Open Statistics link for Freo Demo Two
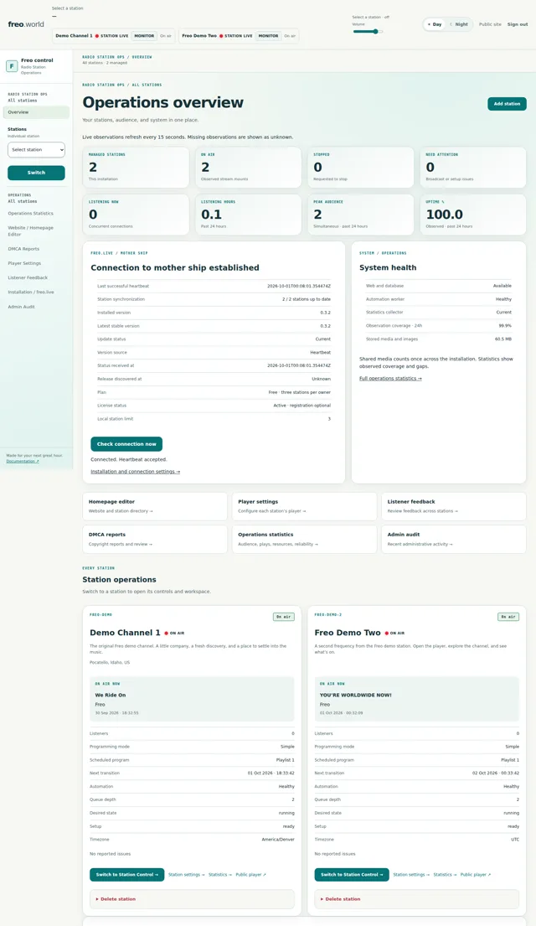This screenshot has width=536, height=926. tap(445, 875)
